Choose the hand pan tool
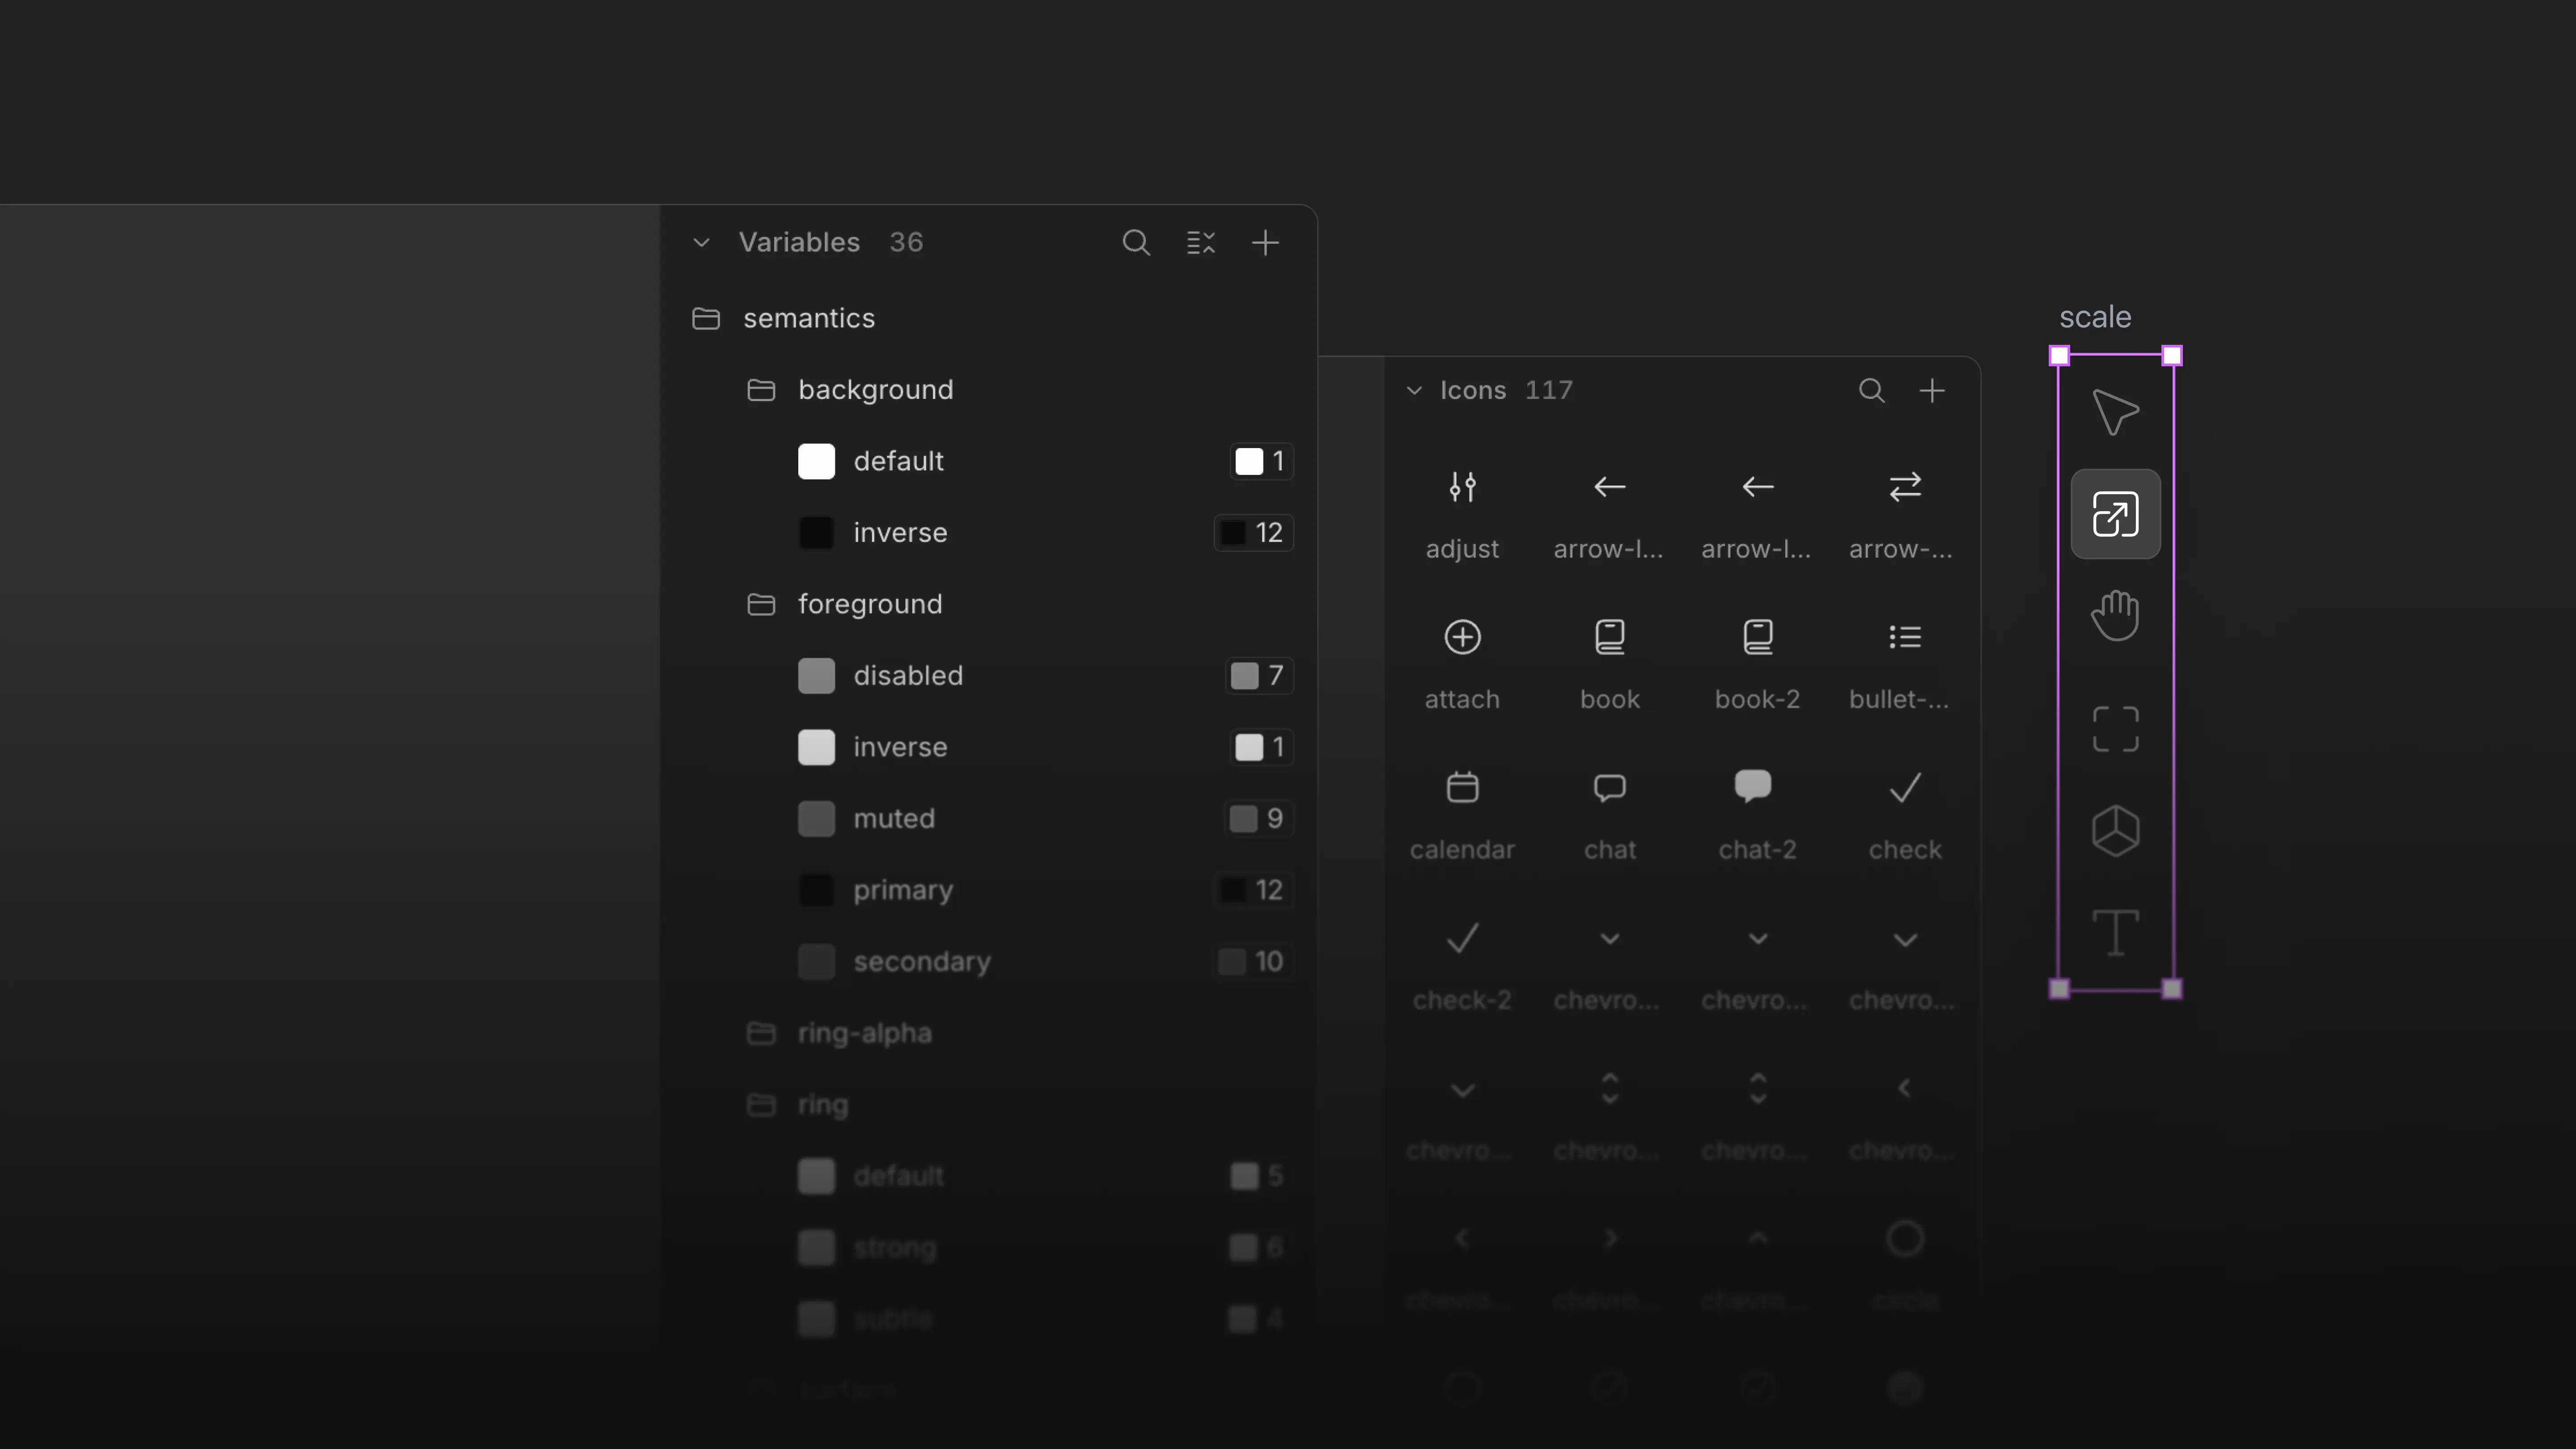 click(2115, 615)
